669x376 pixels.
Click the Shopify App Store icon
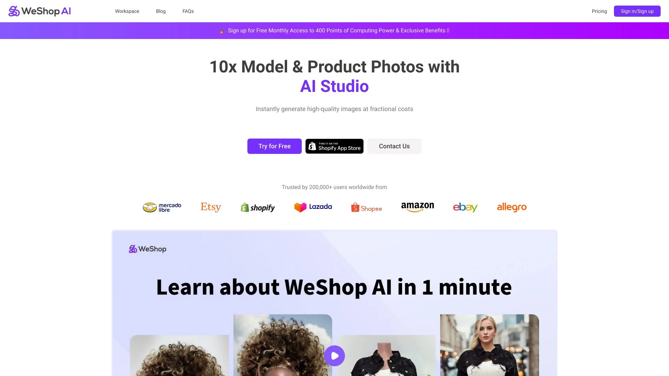click(x=334, y=146)
